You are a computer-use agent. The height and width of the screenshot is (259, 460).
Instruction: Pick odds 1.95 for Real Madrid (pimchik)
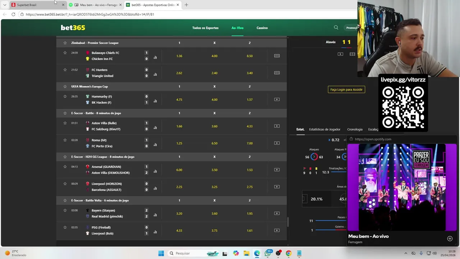coord(250,214)
